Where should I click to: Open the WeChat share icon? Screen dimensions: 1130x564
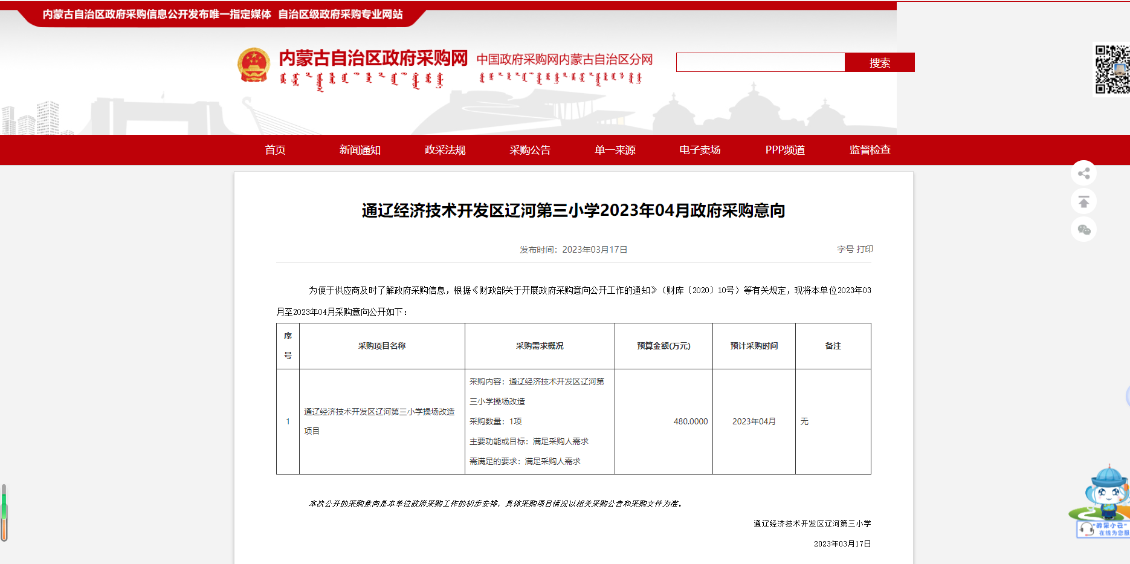1083,230
